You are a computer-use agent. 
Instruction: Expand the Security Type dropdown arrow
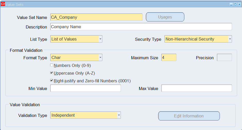click(x=230, y=39)
